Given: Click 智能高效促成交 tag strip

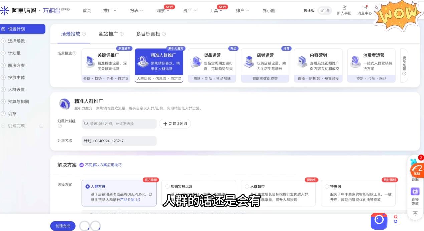Looking at the screenshot, I should [x=265, y=79].
